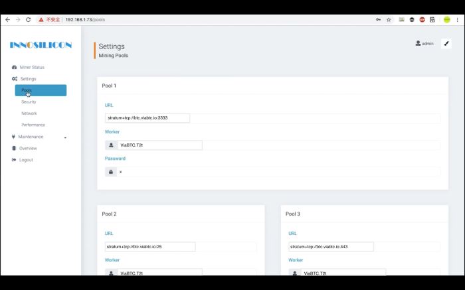Click the Logout arrow icon
The width and height of the screenshot is (465, 290).
tap(14, 160)
